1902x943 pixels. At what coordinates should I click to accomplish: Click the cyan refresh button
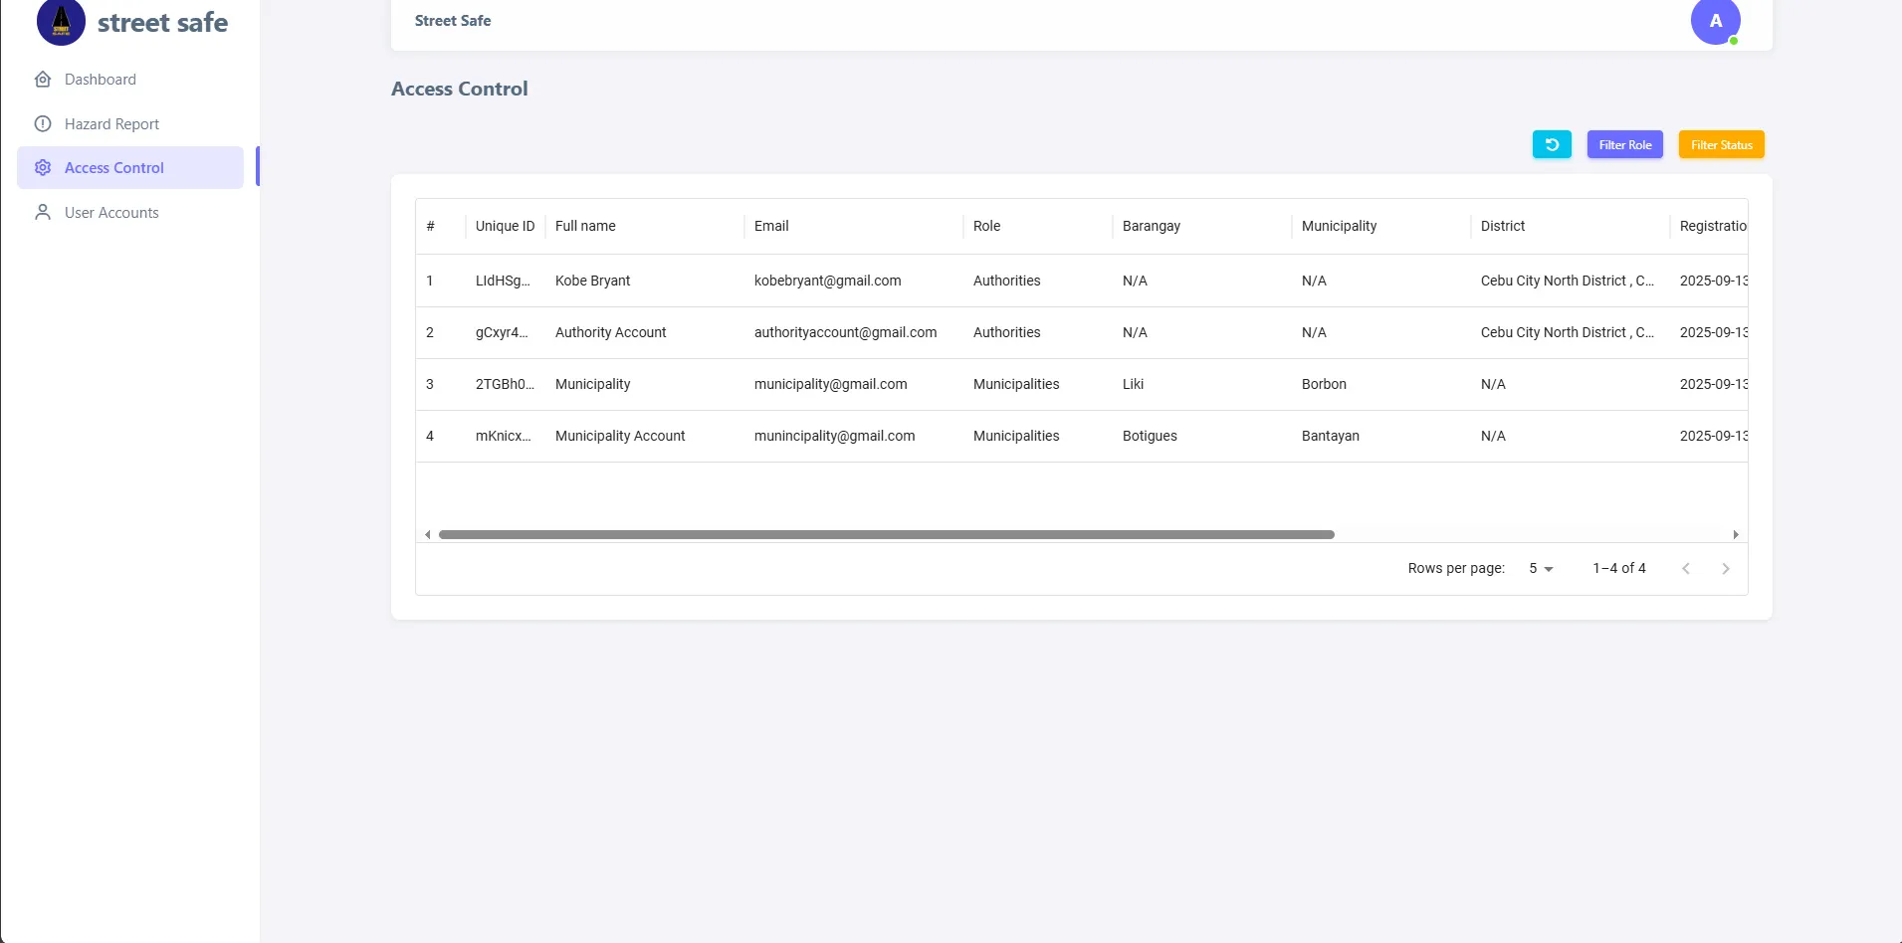[x=1552, y=144]
